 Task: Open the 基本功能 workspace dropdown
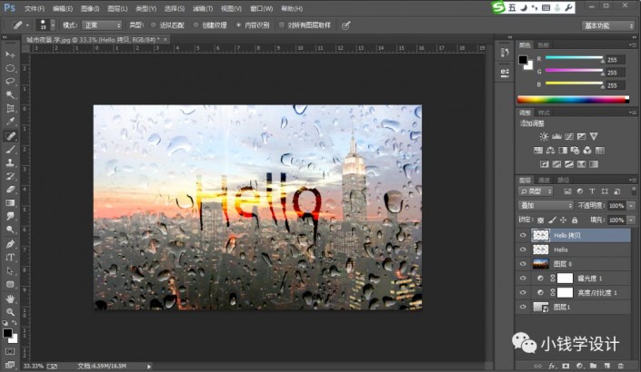[x=608, y=25]
